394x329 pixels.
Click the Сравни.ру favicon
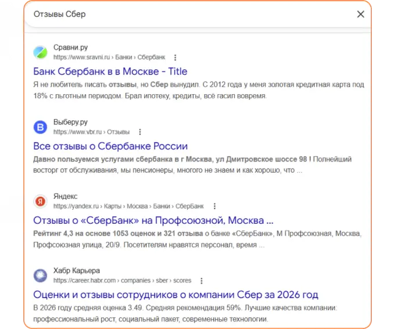40,52
